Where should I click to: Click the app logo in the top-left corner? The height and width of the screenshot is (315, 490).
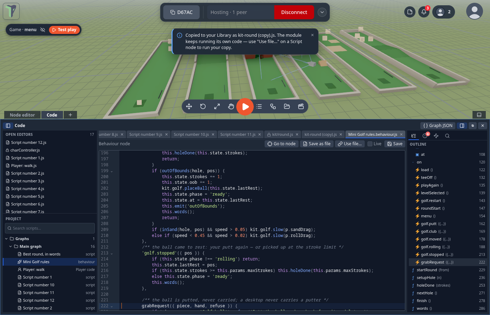pos(11,11)
